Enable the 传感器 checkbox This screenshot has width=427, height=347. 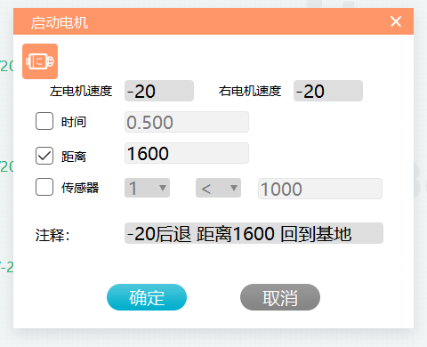(44, 187)
